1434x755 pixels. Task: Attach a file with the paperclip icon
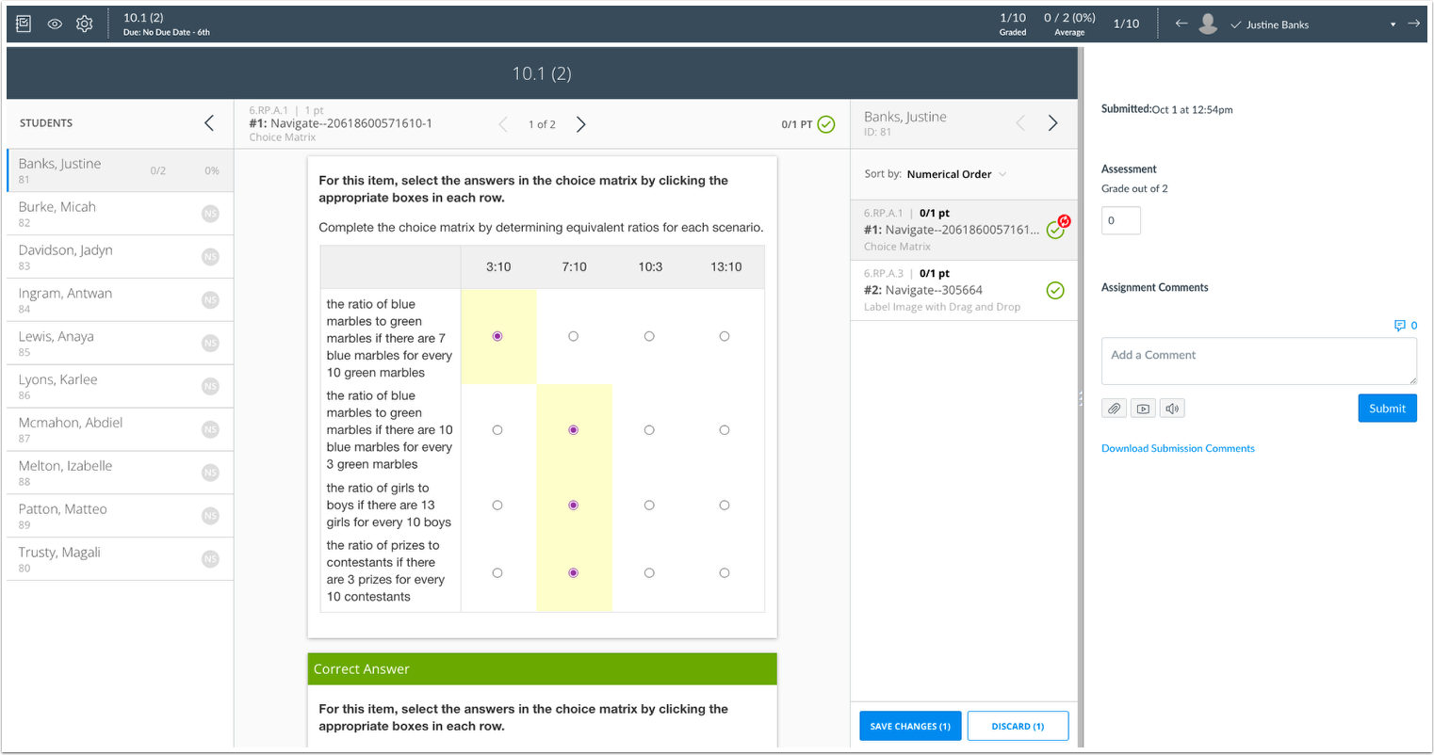click(x=1114, y=408)
